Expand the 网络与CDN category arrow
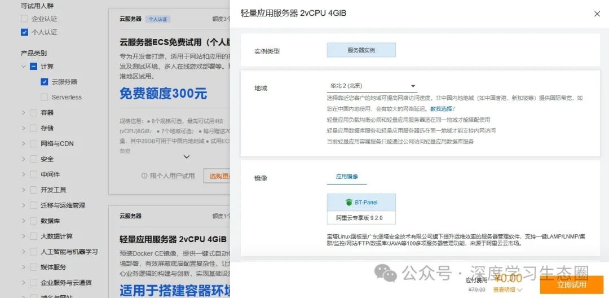This screenshot has height=298, width=609. point(23,144)
